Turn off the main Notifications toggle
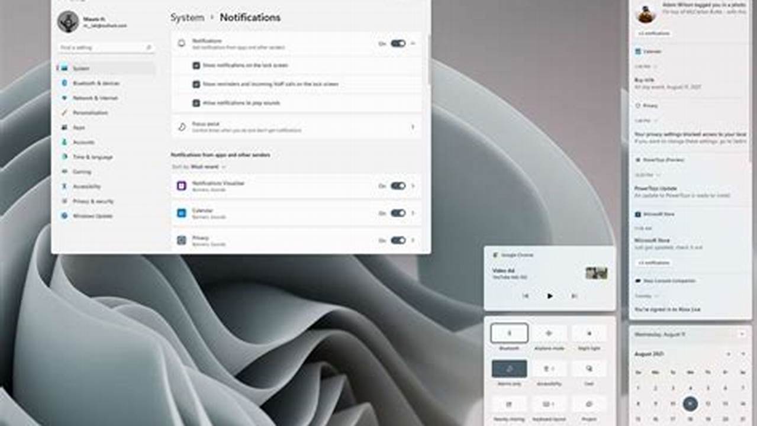Screen dimensions: 757x426 pos(397,43)
